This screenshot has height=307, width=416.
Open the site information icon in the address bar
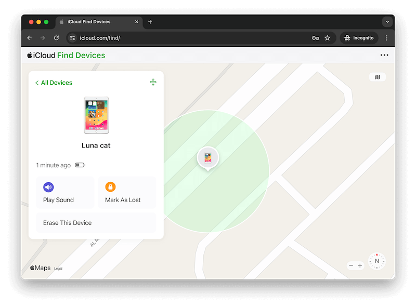pos(72,38)
